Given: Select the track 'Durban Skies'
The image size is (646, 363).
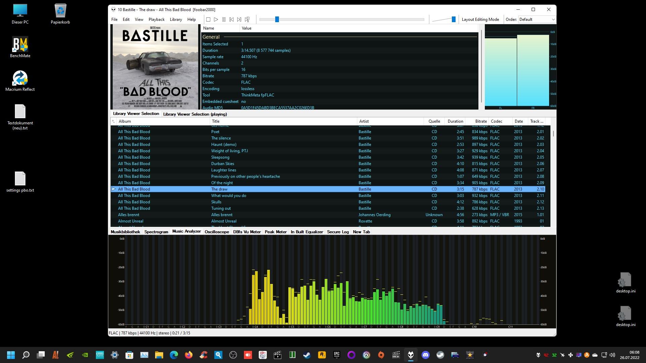Looking at the screenshot, I should [x=328, y=164].
